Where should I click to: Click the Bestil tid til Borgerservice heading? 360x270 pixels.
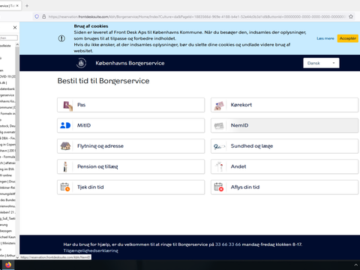103,81
